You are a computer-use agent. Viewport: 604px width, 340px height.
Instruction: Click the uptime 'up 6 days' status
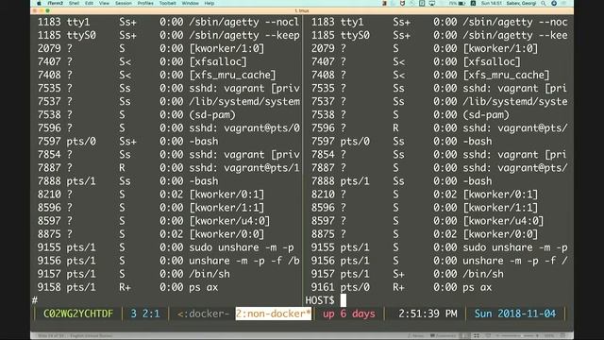[348, 314]
